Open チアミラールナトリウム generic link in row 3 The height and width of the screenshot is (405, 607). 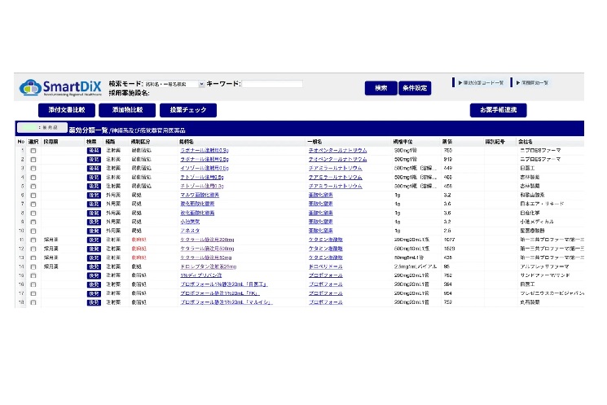[335, 168]
